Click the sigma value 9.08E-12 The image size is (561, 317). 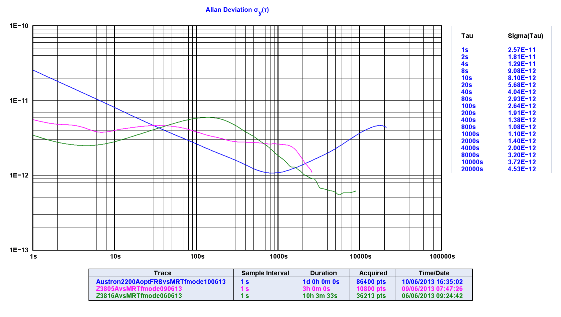522,71
